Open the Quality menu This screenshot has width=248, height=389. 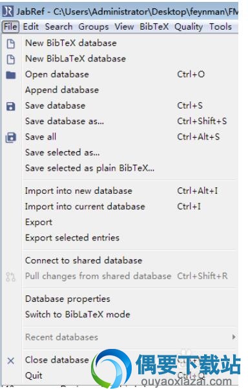pos(189,26)
